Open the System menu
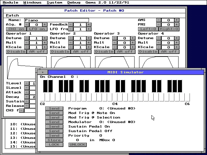Screen dimensions: 207x155 click(54, 2)
